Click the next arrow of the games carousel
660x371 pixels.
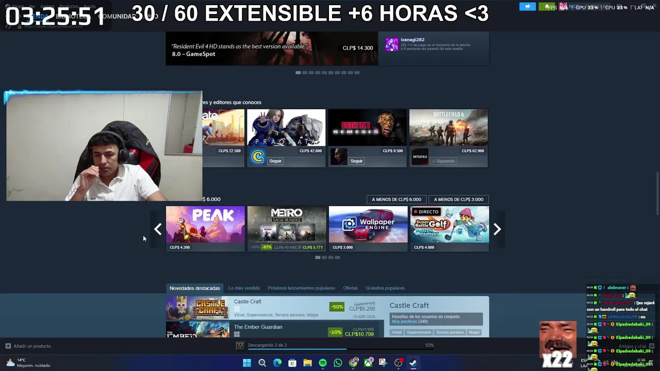pos(497,229)
